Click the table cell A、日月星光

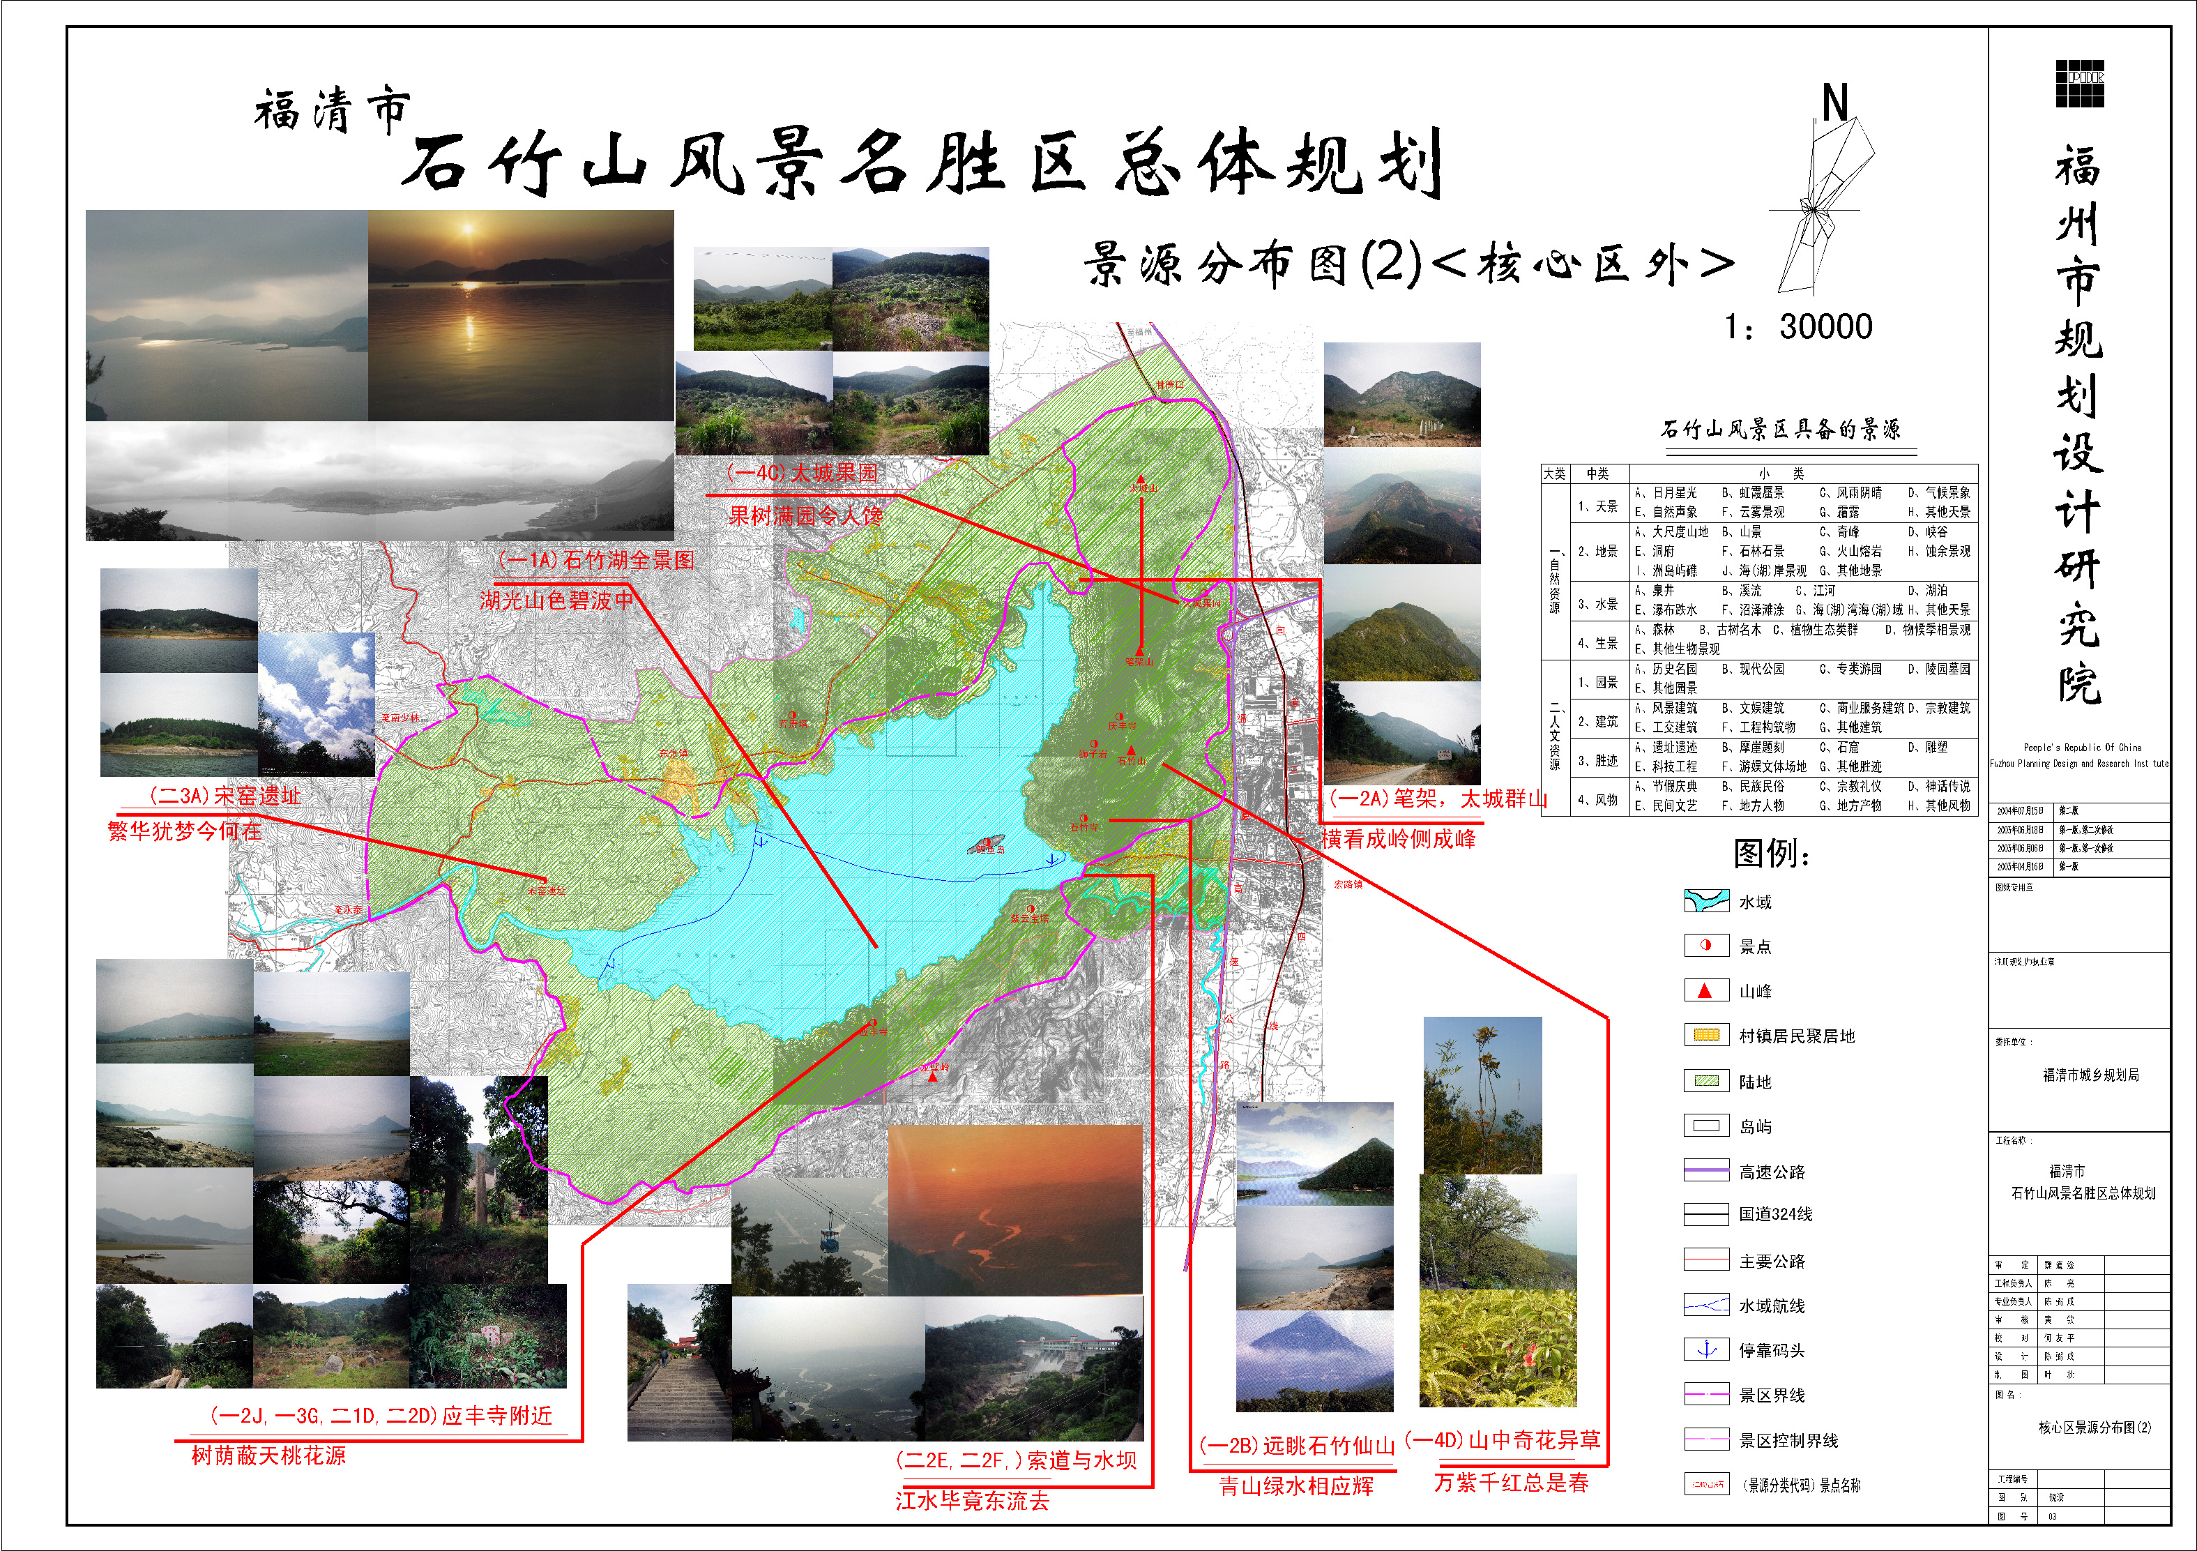(x=1666, y=493)
